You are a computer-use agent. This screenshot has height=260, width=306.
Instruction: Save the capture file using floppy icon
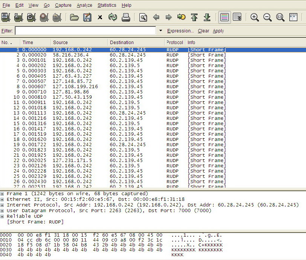coord(87,17)
